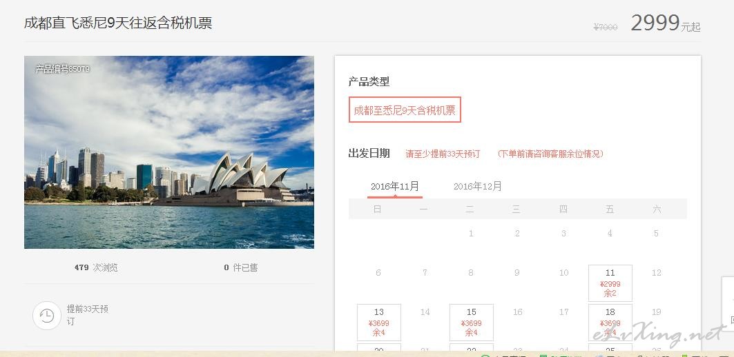
Task: Click the 0 件已售 sold count
Action: 240,267
